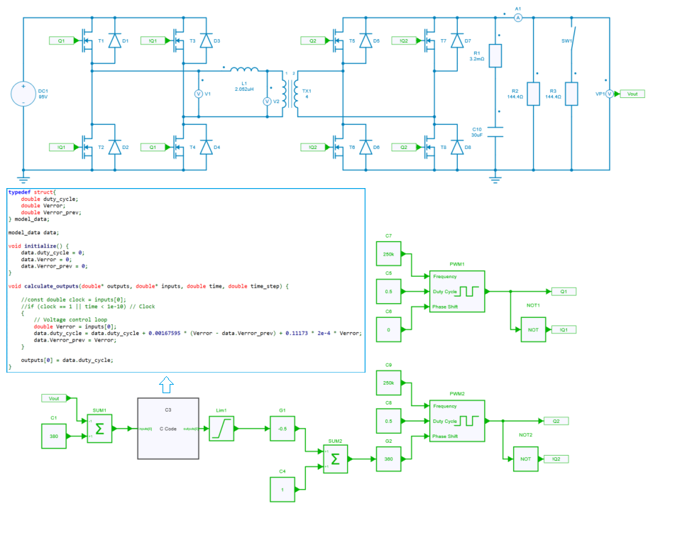Click the C1 constant 380 block

(x=53, y=436)
